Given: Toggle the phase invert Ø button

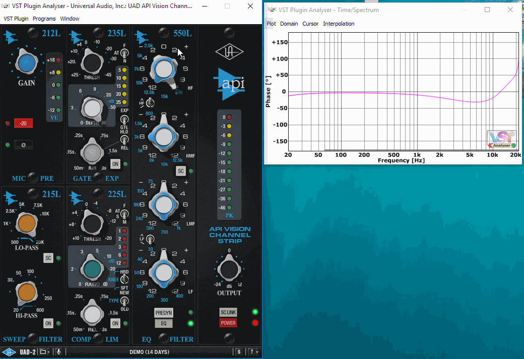Looking at the screenshot, I should click(x=23, y=145).
